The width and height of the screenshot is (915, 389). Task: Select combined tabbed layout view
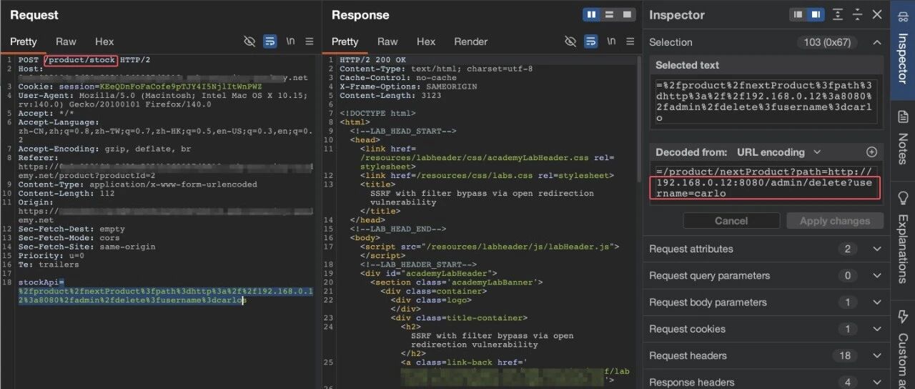(627, 15)
